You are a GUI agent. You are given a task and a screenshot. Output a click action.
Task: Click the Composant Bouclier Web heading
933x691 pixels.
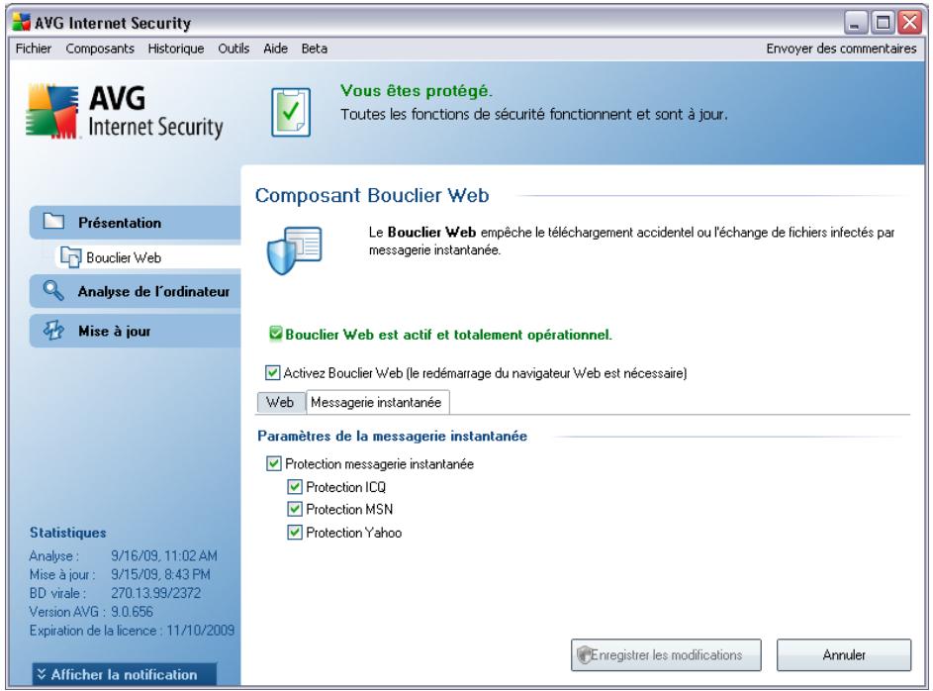[x=372, y=195]
